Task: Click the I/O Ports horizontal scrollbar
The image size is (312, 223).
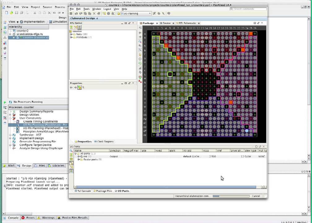Action: (x=166, y=187)
